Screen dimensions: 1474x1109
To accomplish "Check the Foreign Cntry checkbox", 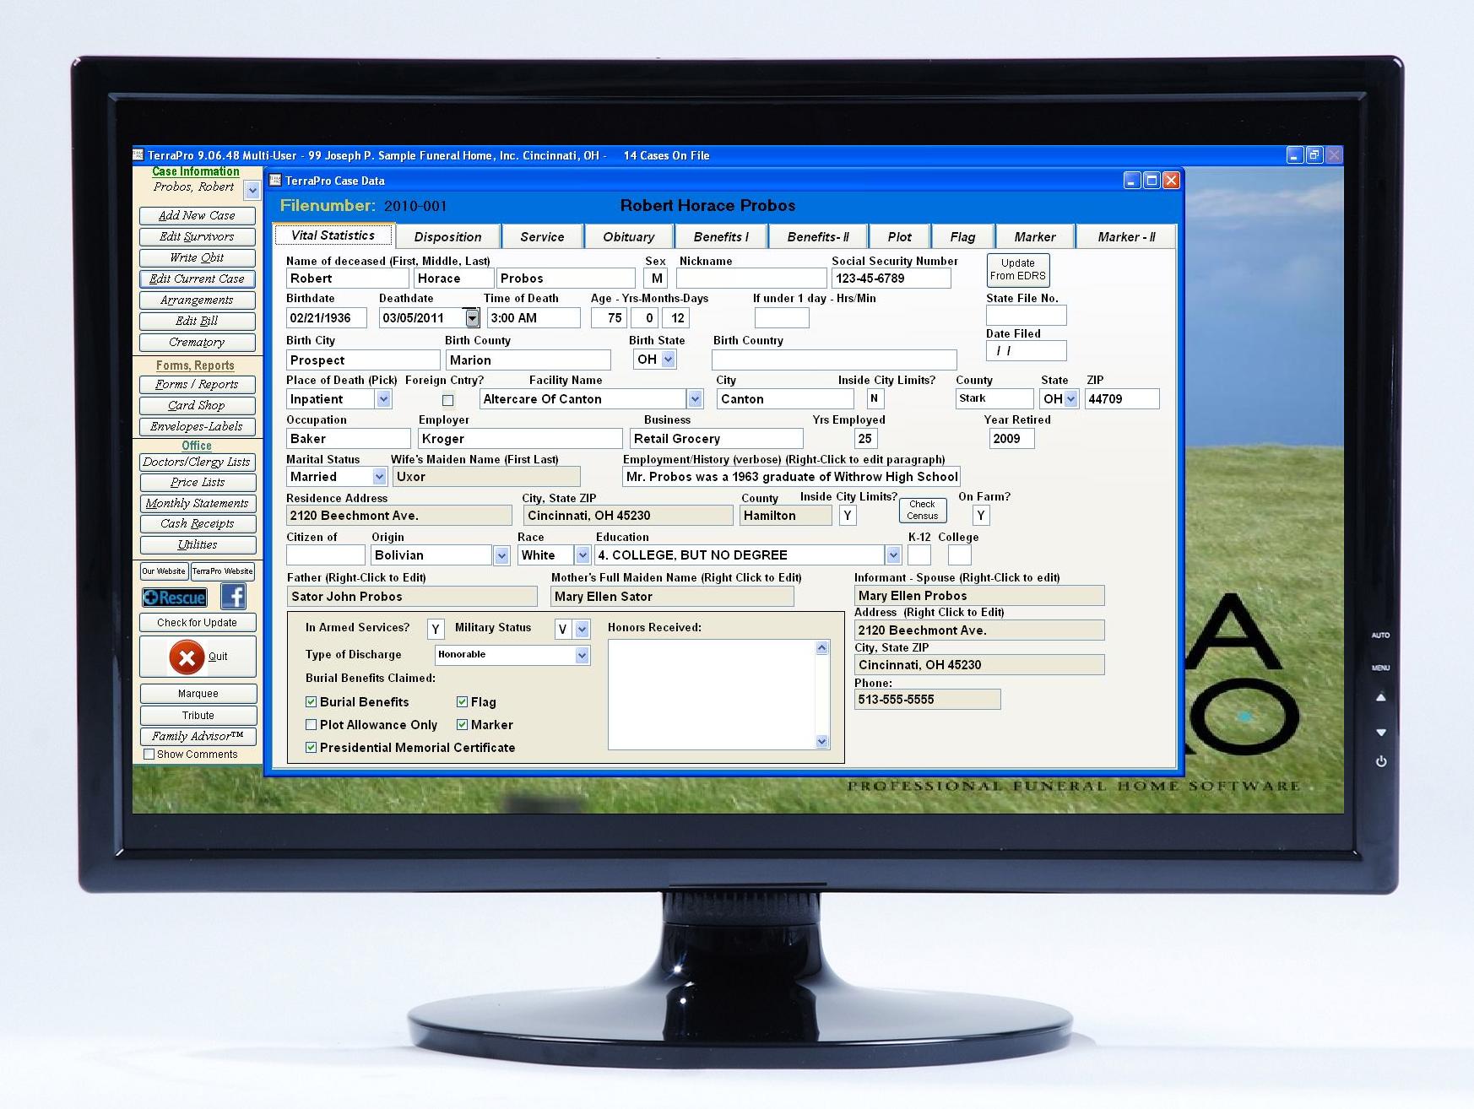I will point(447,400).
